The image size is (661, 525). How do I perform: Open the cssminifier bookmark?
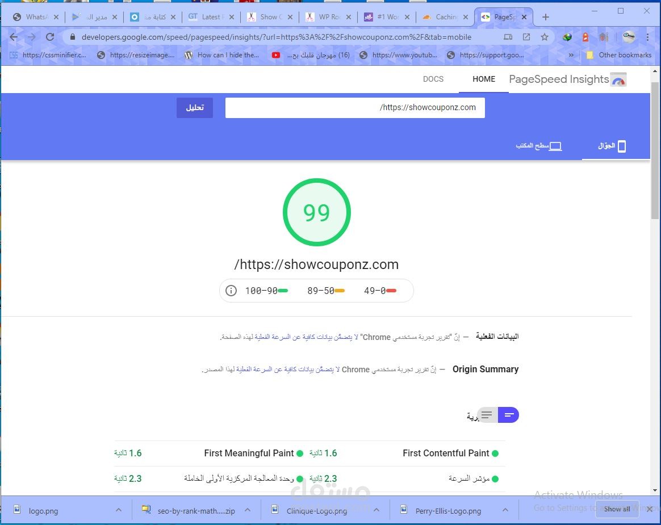pyautogui.click(x=48, y=55)
